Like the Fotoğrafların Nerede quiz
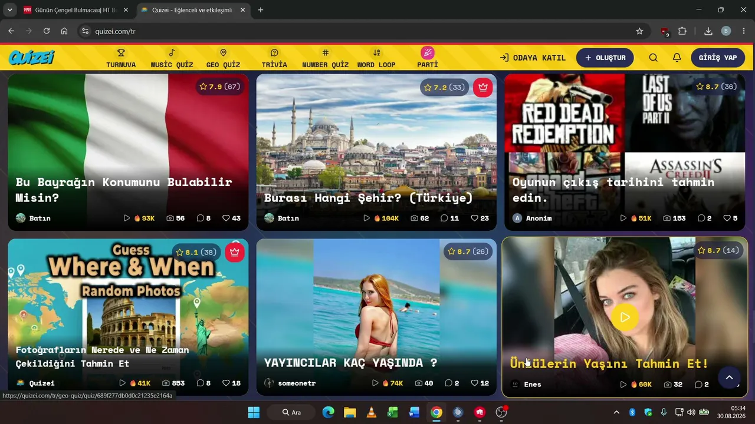This screenshot has width=755, height=424. 231,383
